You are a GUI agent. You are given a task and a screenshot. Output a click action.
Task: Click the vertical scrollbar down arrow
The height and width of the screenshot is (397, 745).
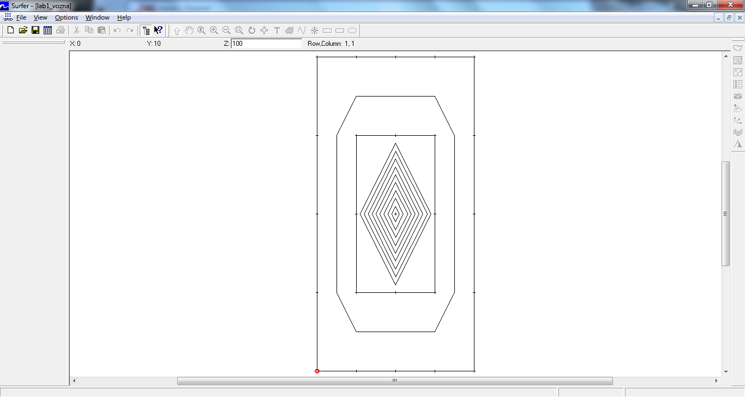pos(725,371)
